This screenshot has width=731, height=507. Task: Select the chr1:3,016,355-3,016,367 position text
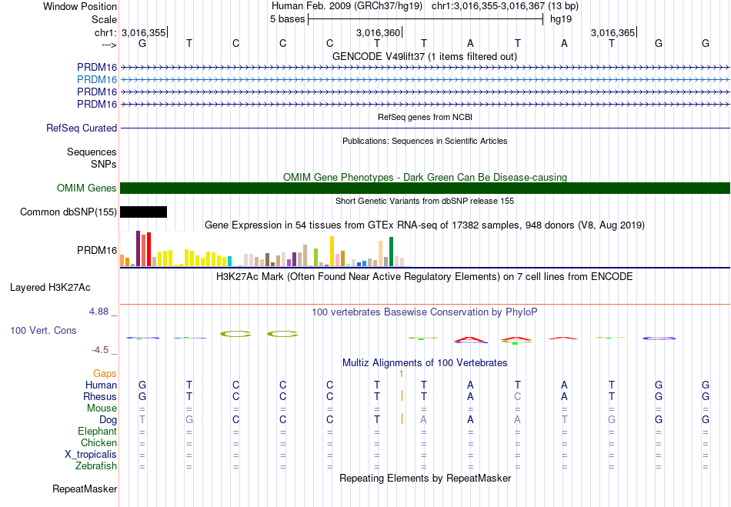pos(505,6)
